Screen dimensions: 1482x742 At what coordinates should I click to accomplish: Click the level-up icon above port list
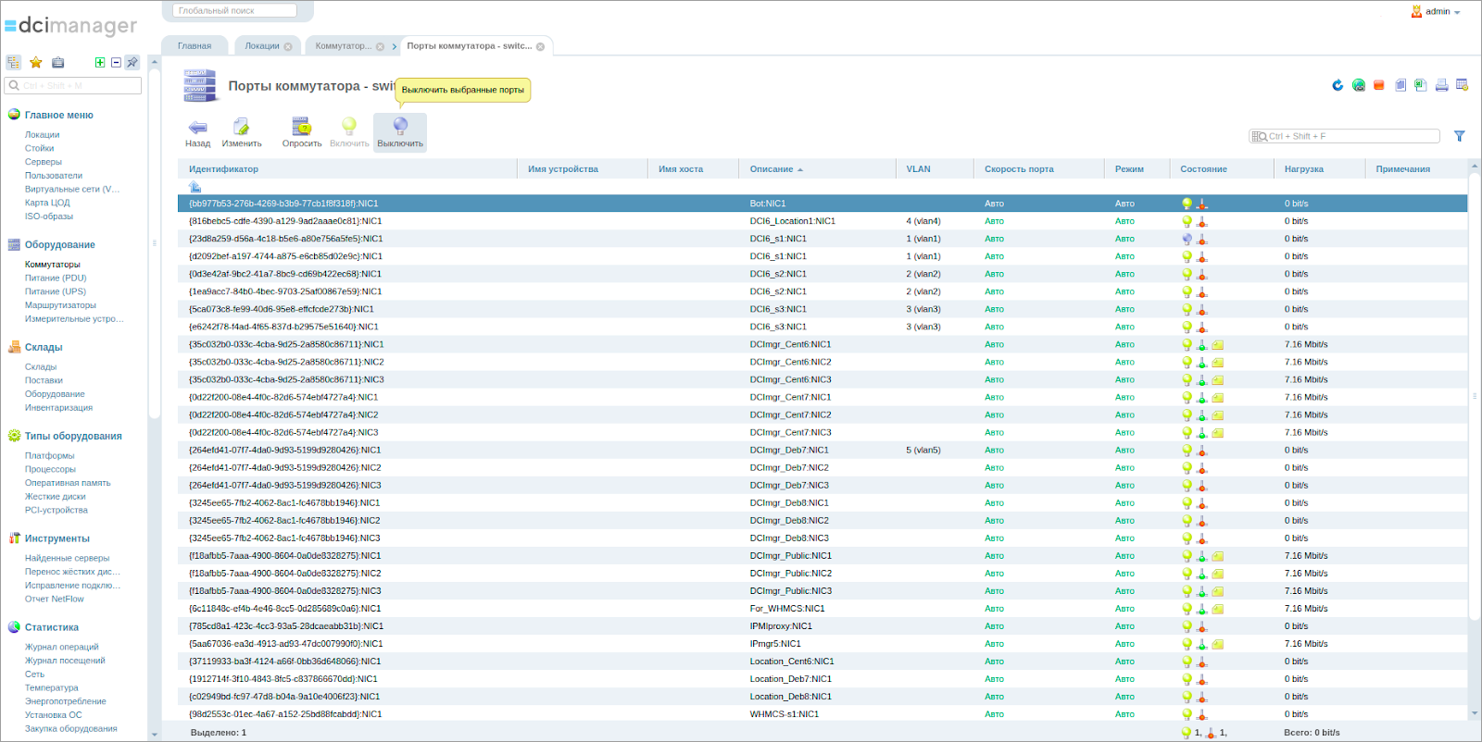(x=195, y=187)
